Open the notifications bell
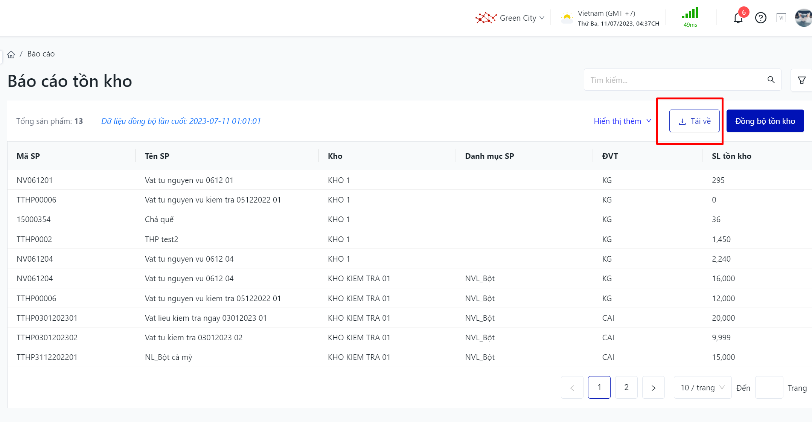 tap(738, 18)
